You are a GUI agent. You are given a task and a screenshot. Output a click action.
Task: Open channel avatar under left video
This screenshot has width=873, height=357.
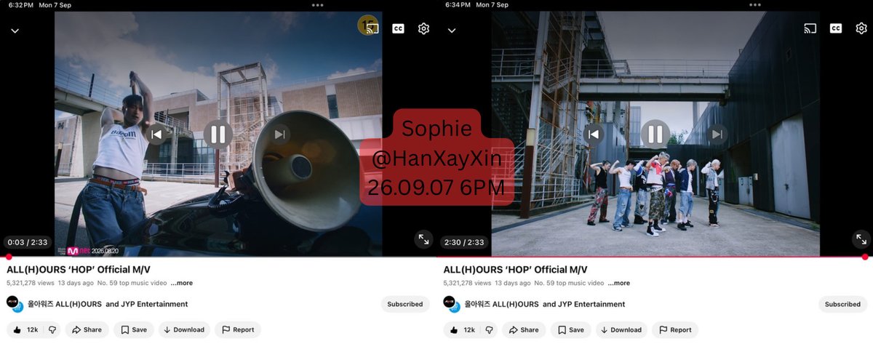coord(14,304)
